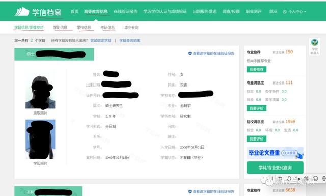This screenshot has width=326, height=196.
Task: Open the 学信机器人 robot assistant icon
Action: point(315,42)
